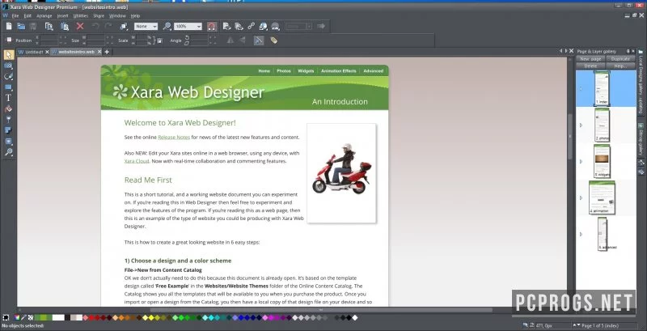Open the File menu
647x331 pixels.
15,15
